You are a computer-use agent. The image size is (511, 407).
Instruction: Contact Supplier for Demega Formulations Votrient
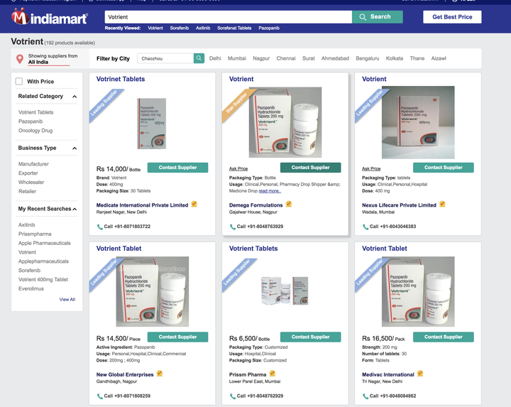point(311,168)
